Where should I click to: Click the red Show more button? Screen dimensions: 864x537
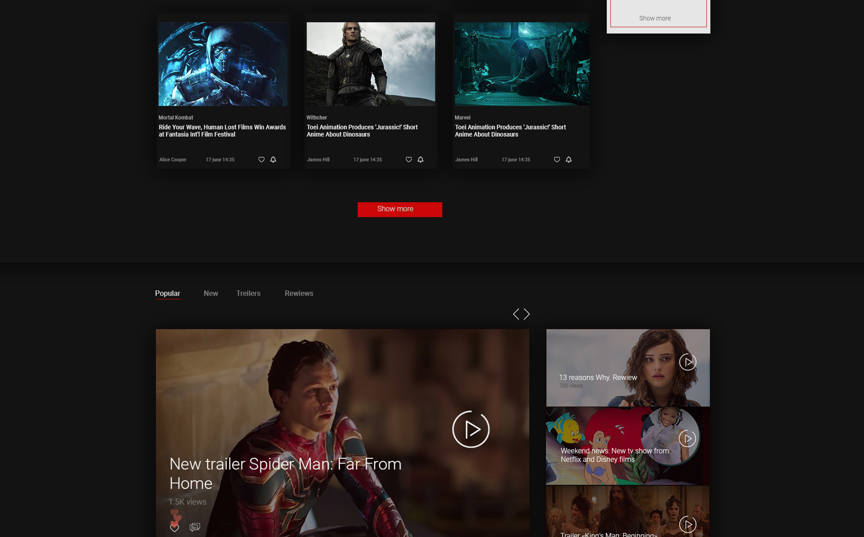click(400, 209)
